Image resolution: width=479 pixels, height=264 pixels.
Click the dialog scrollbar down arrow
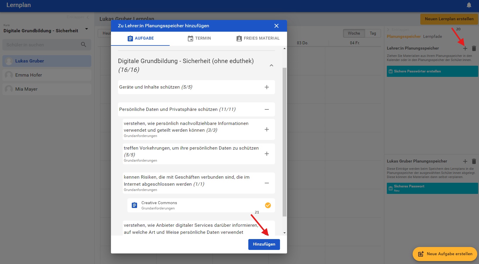[284, 233]
